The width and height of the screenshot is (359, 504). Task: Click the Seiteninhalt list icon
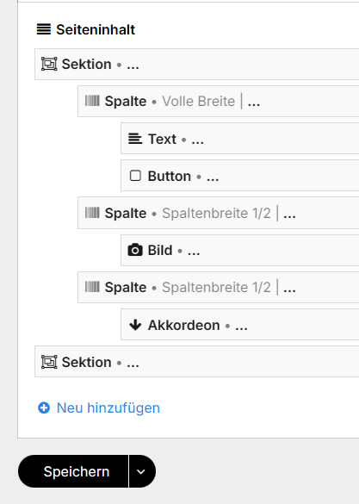pyautogui.click(x=44, y=29)
